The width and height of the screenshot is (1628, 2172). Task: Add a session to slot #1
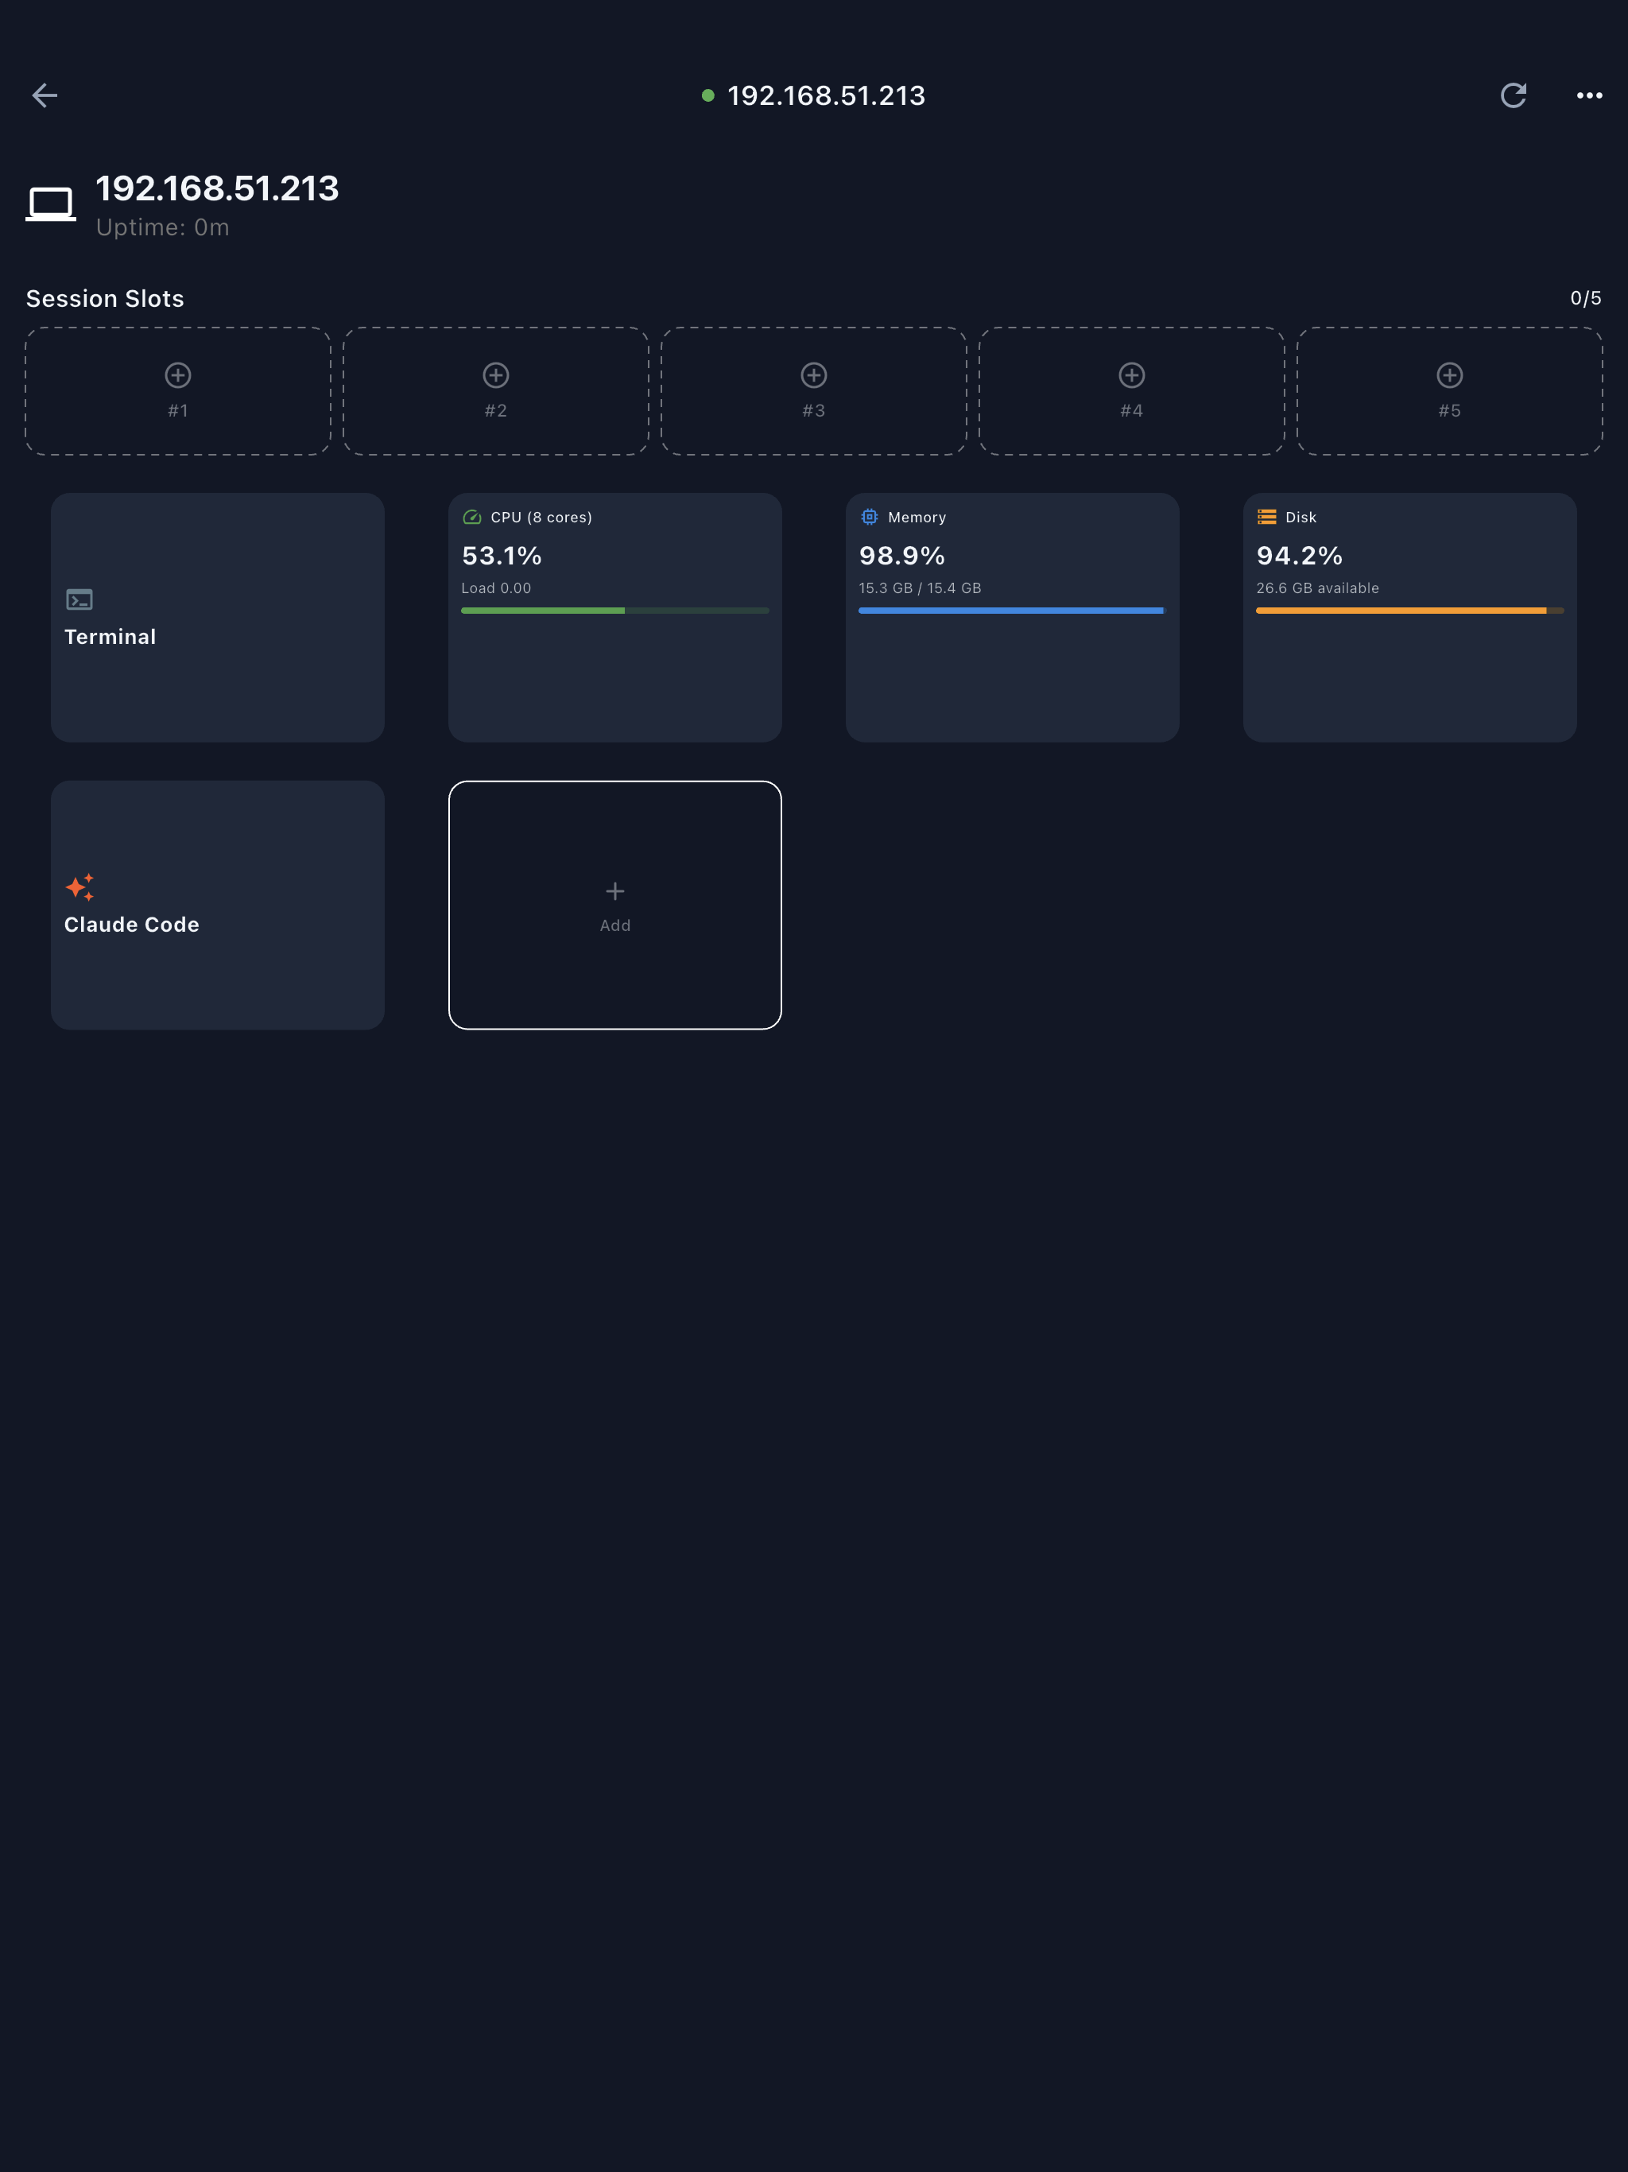coord(176,390)
